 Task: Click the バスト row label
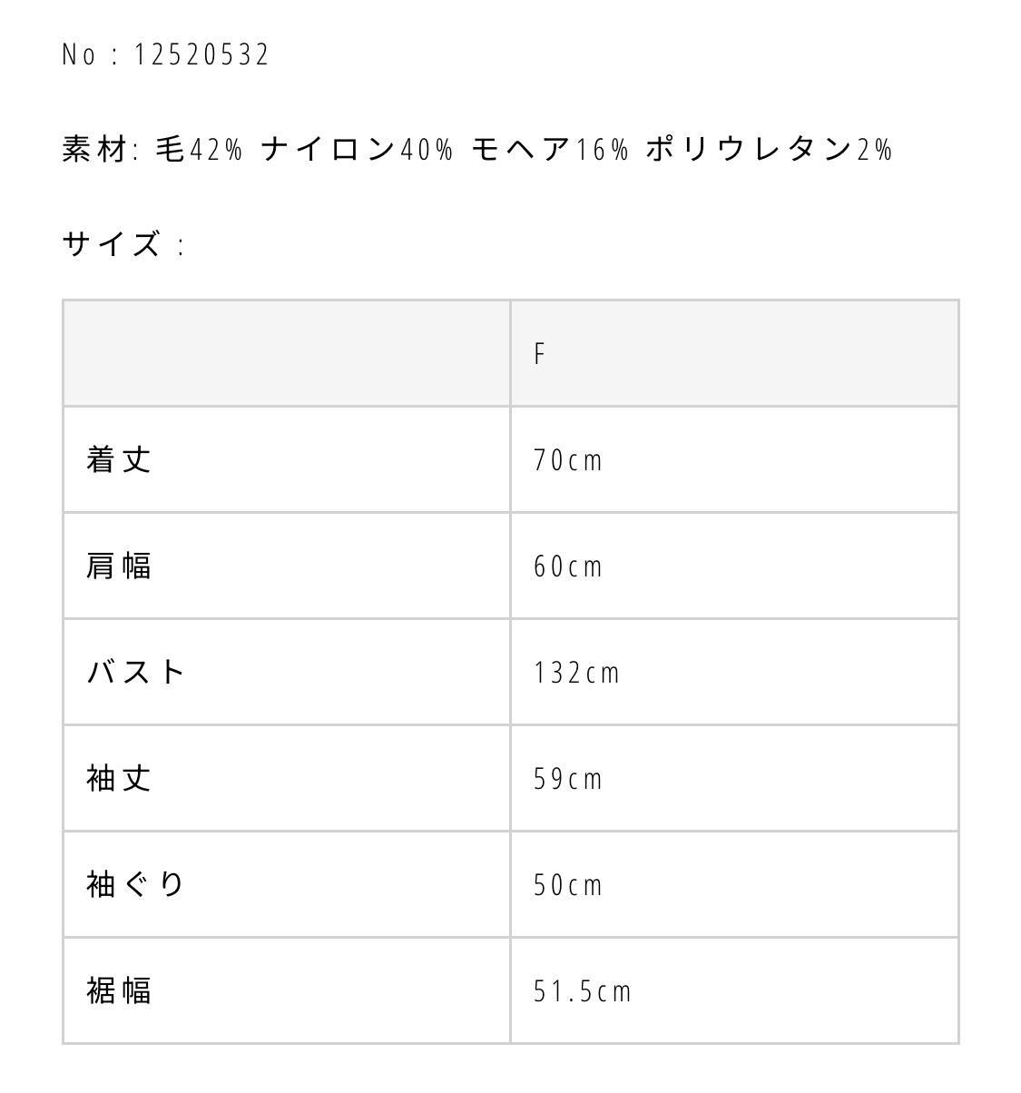(x=136, y=672)
